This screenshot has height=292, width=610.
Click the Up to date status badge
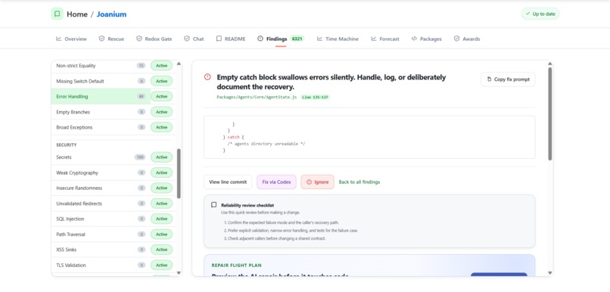click(540, 14)
